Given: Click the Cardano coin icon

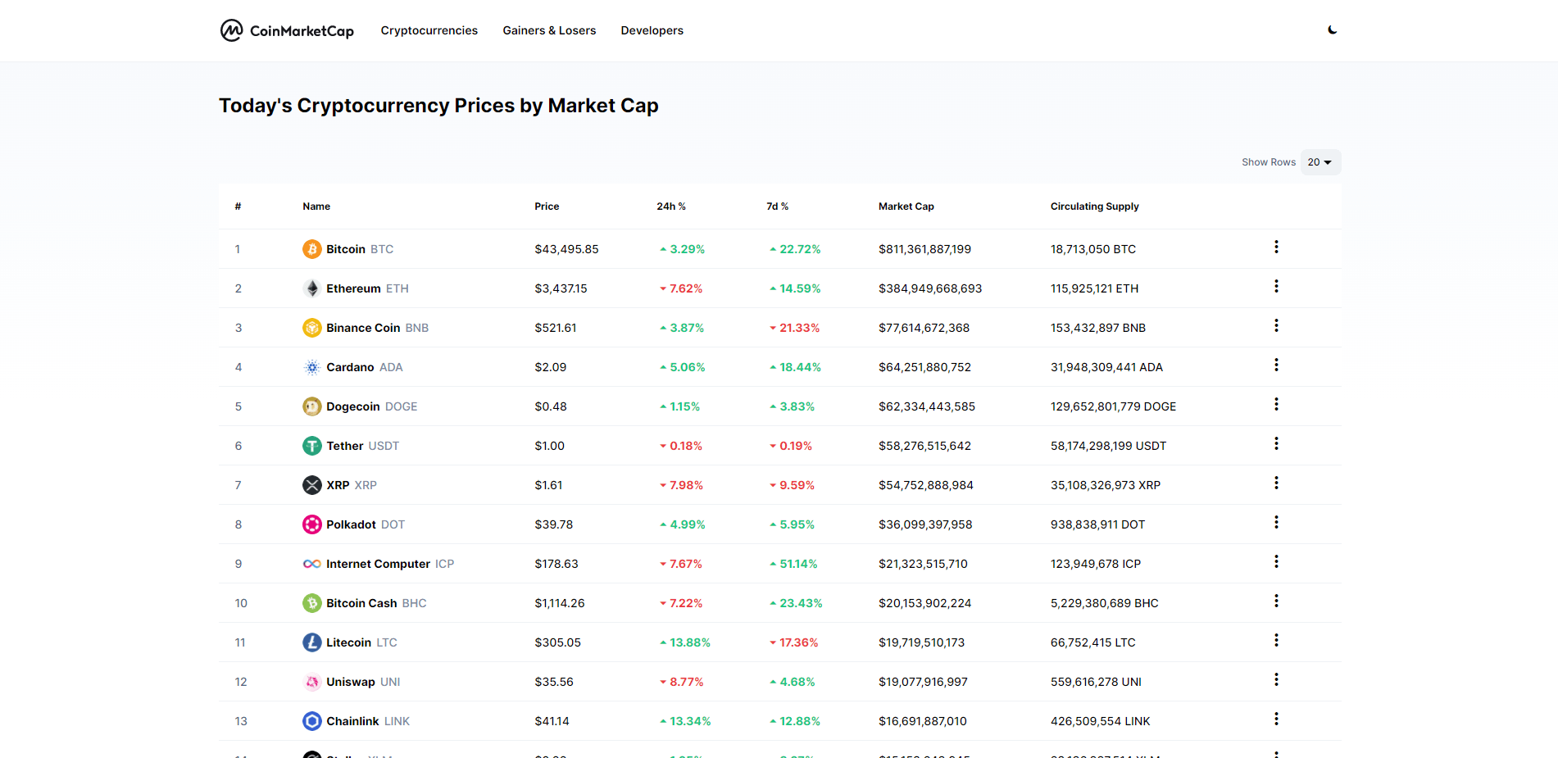Looking at the screenshot, I should [312, 367].
